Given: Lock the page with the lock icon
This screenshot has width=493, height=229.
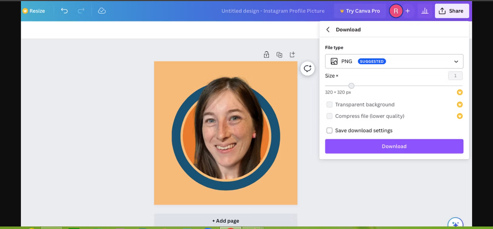Looking at the screenshot, I should pyautogui.click(x=266, y=55).
